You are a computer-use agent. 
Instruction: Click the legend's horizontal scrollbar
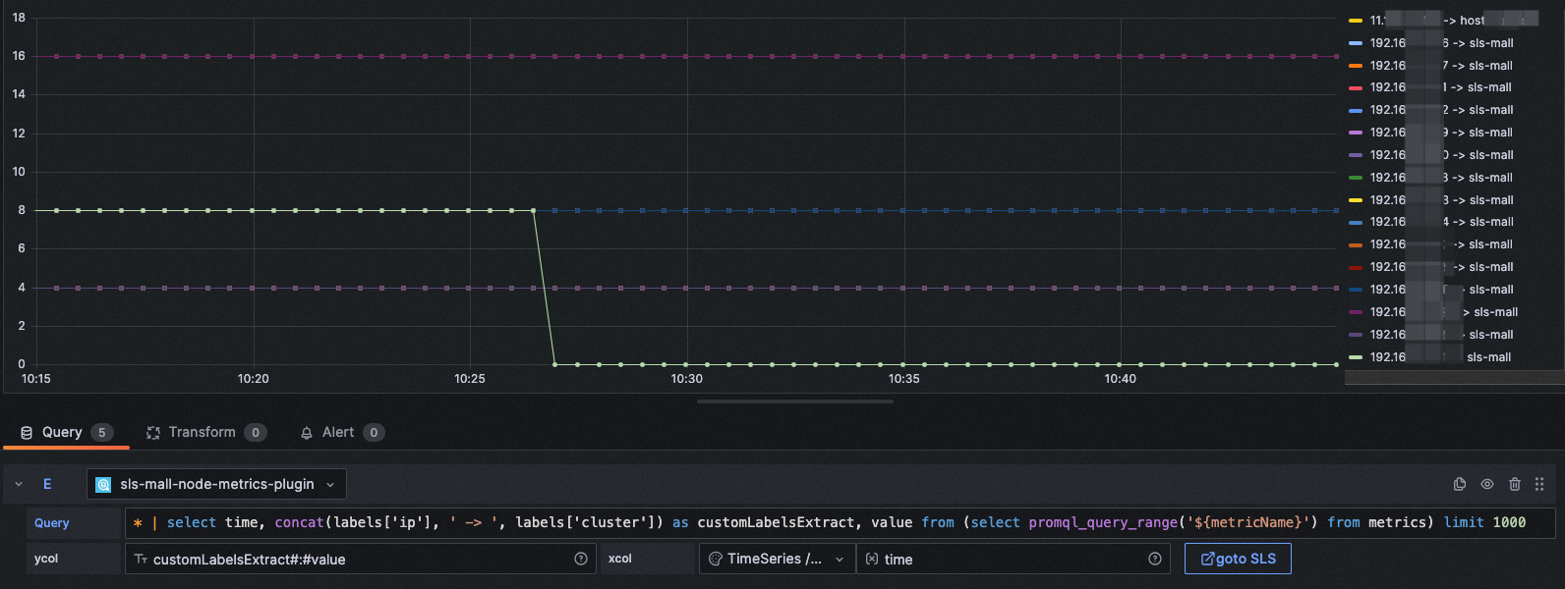point(1454,378)
